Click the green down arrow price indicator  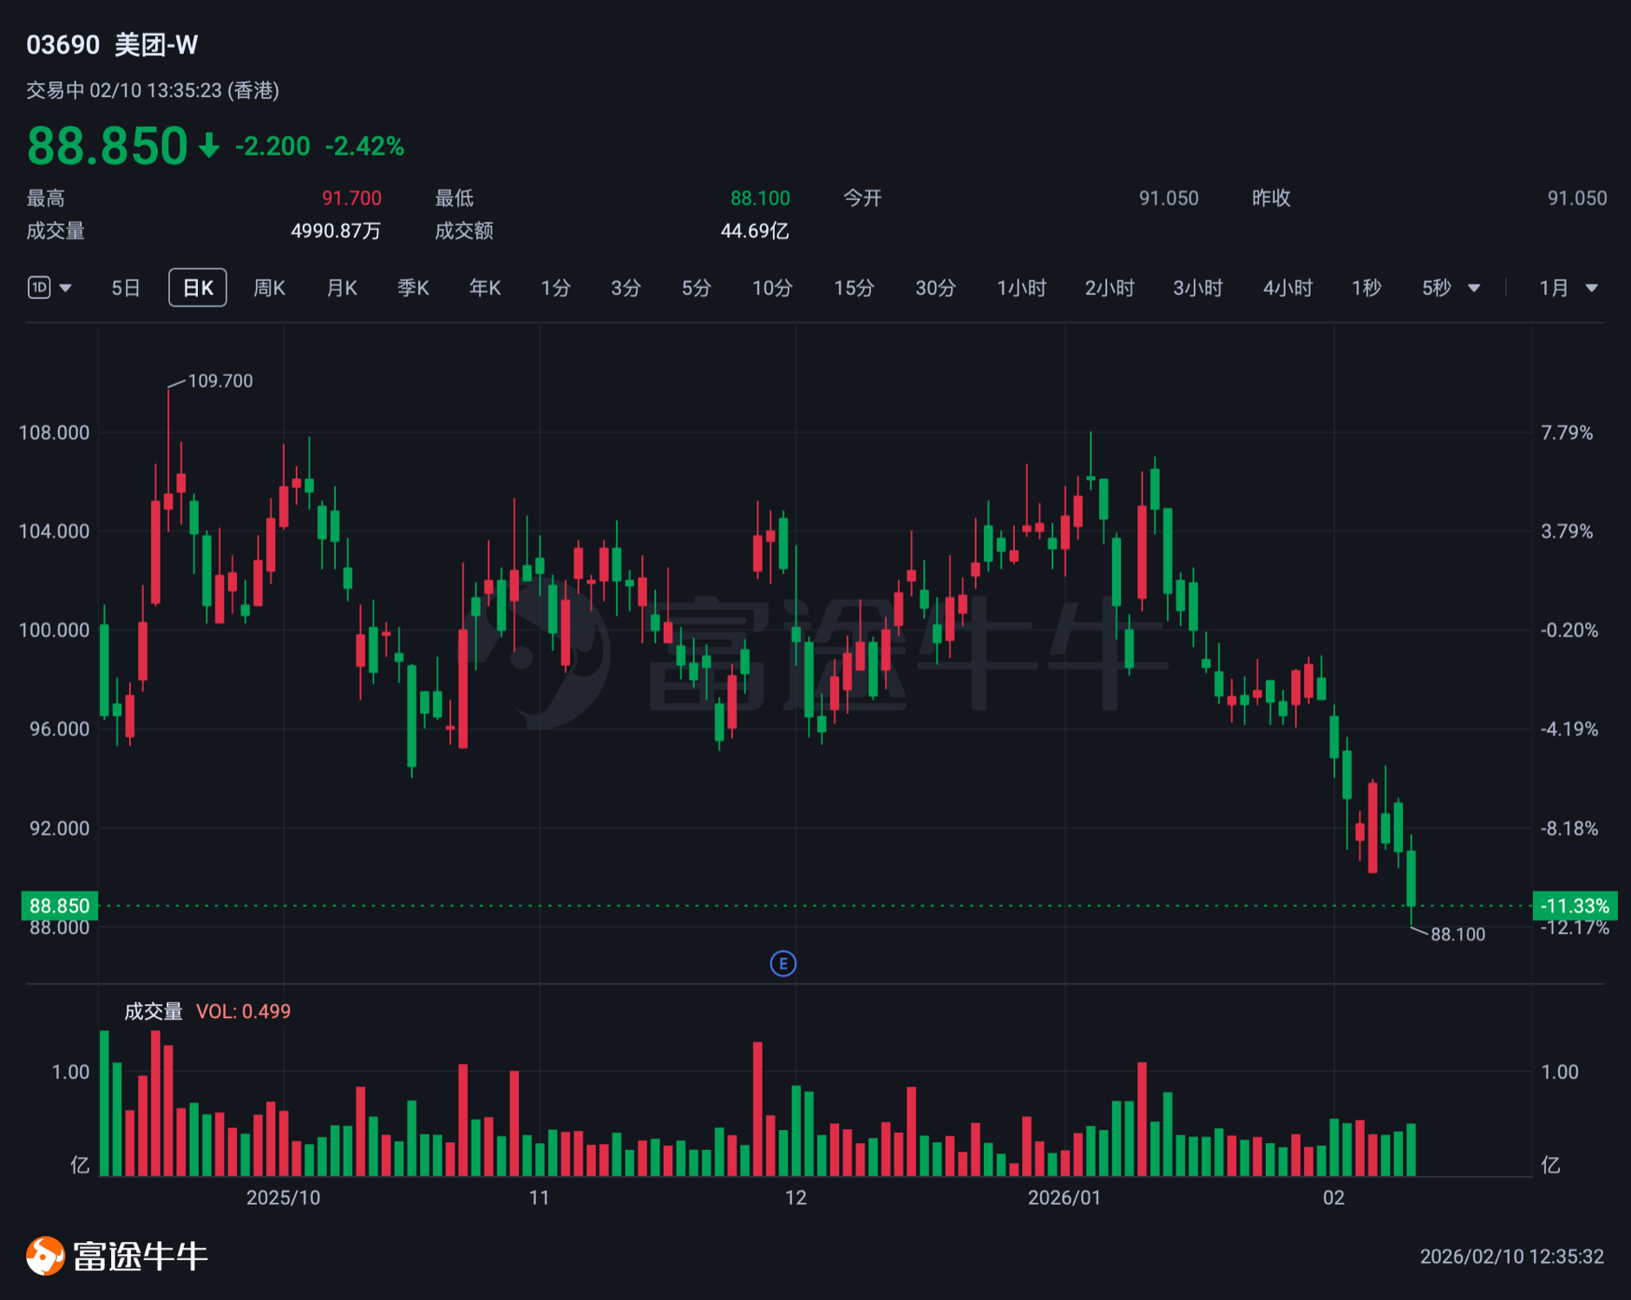pyautogui.click(x=209, y=146)
